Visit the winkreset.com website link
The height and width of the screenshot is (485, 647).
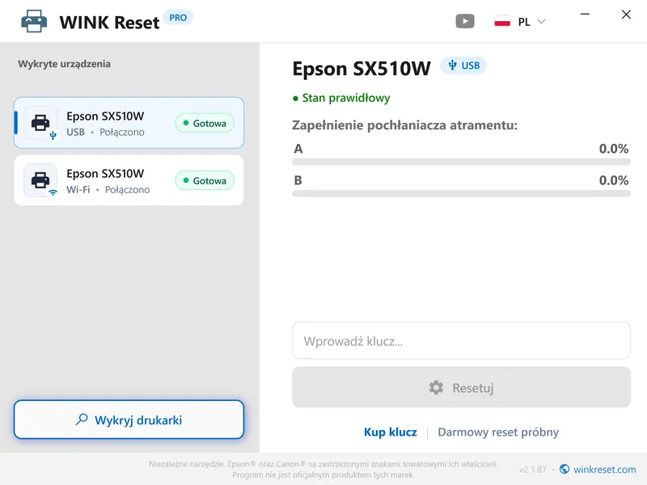[x=604, y=470]
